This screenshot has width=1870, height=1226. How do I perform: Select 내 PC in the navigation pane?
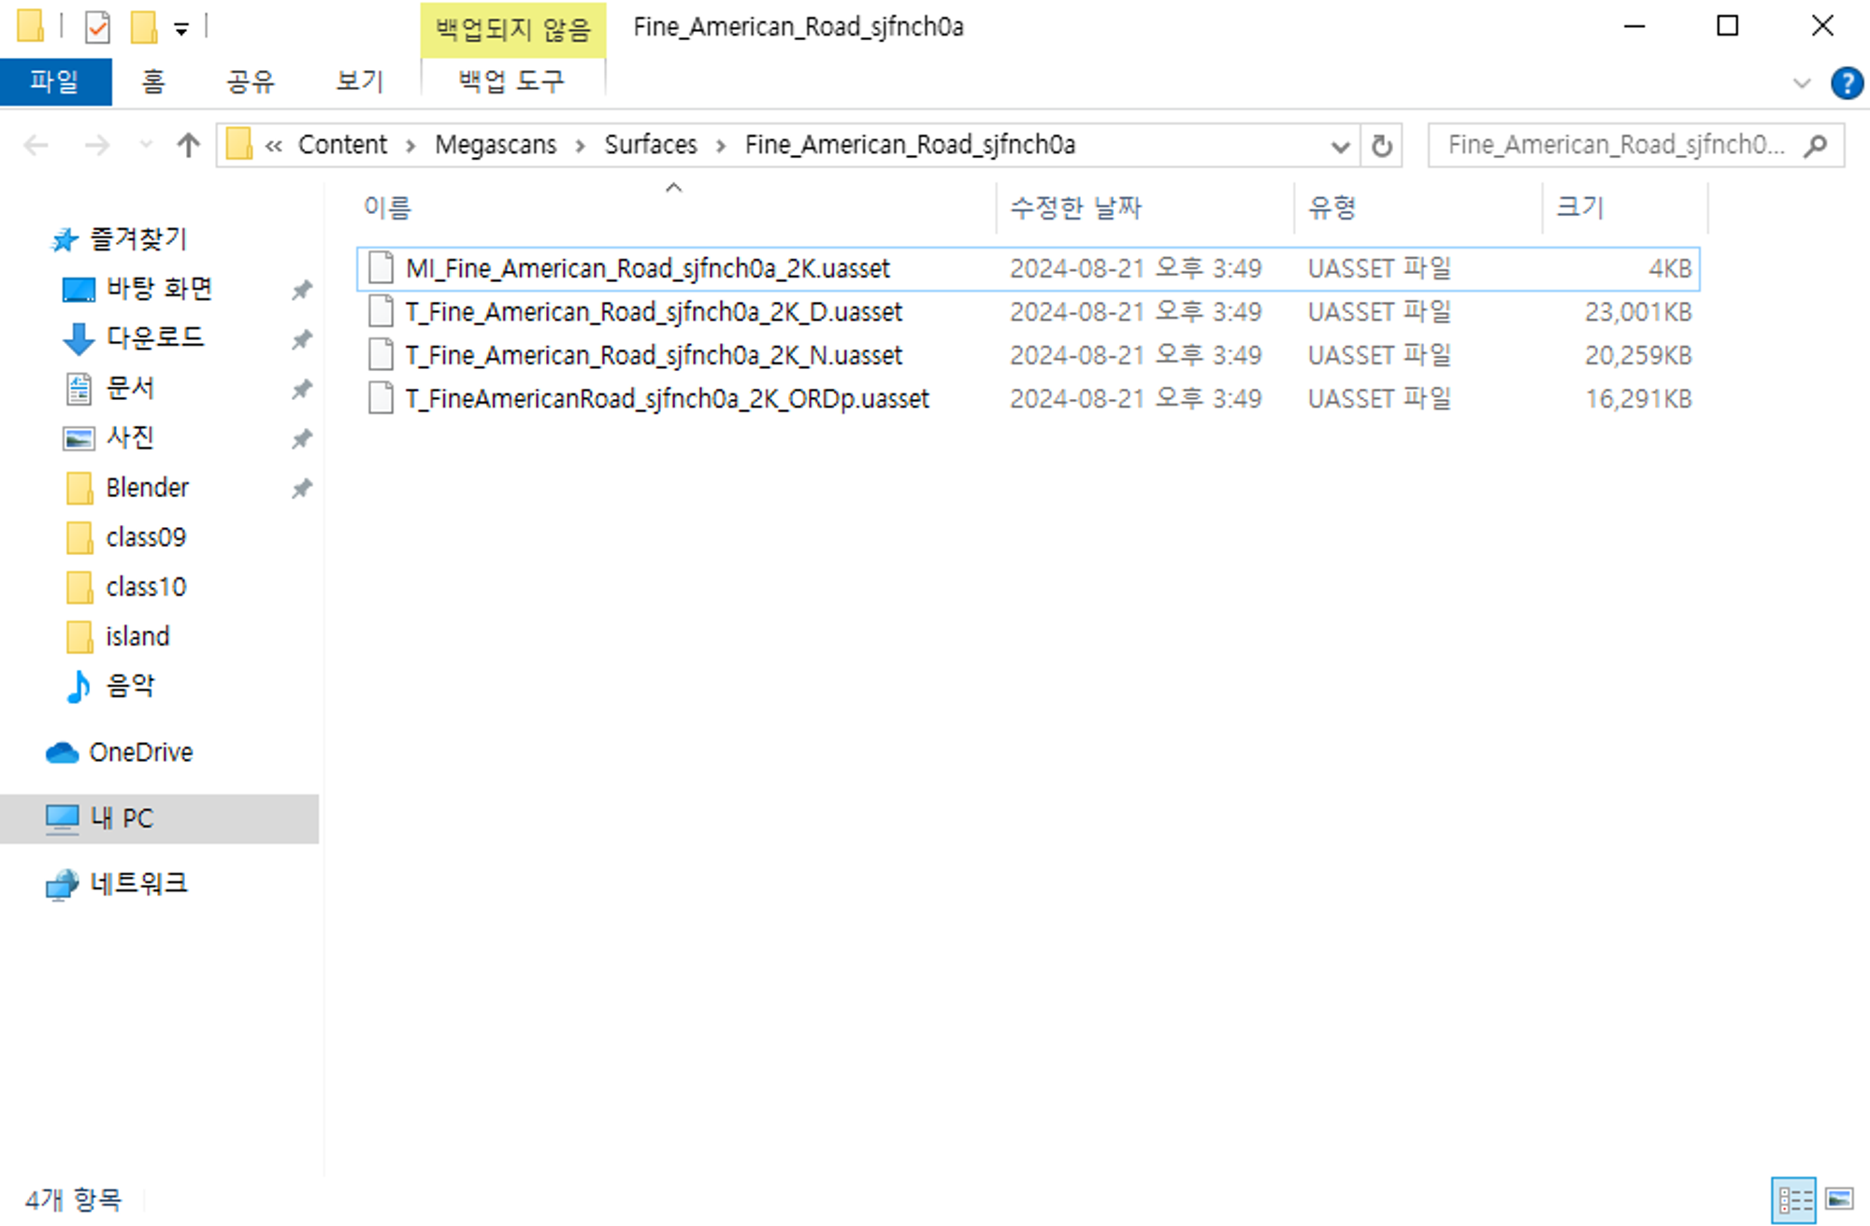159,819
